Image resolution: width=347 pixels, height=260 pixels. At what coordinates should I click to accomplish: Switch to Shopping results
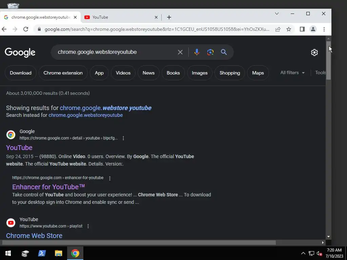tap(230, 73)
